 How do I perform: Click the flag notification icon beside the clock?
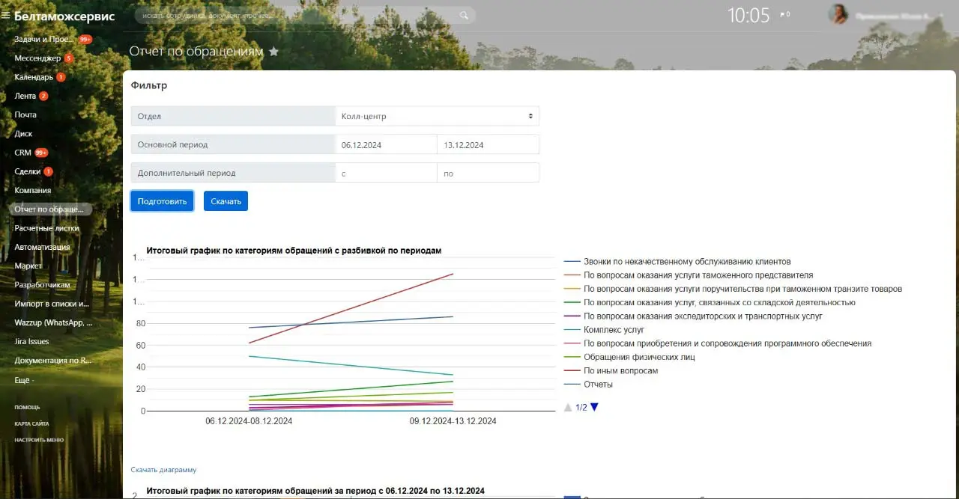click(784, 15)
